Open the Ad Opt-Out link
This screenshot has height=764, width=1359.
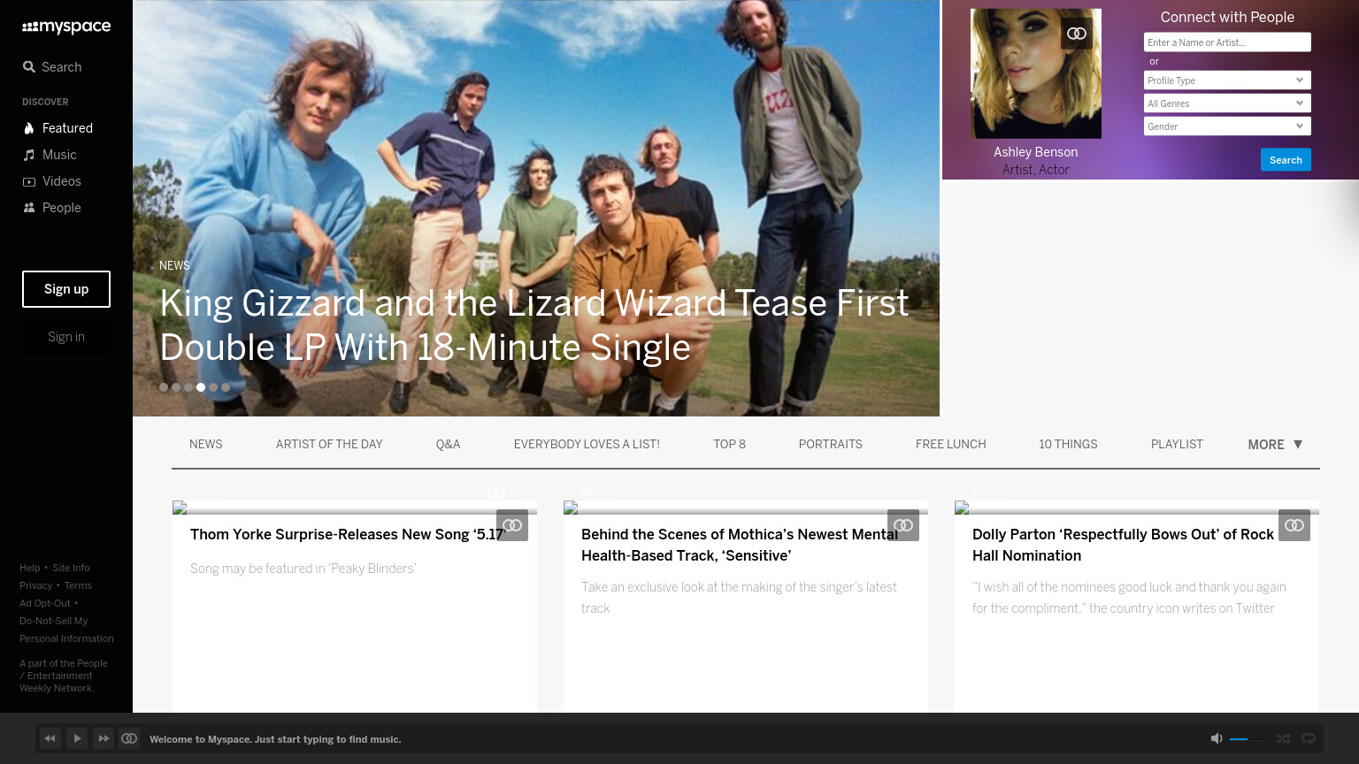(45, 603)
